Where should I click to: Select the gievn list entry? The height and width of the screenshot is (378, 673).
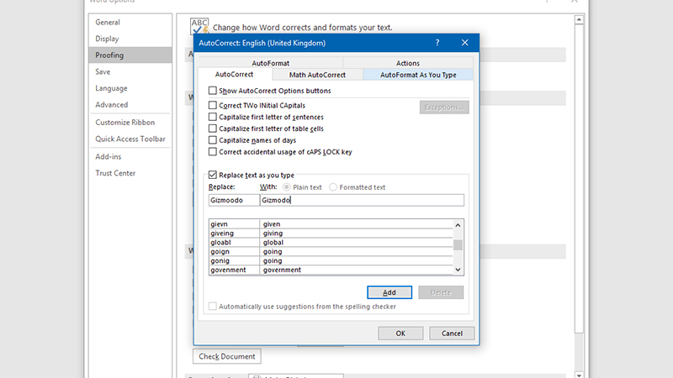[331, 224]
